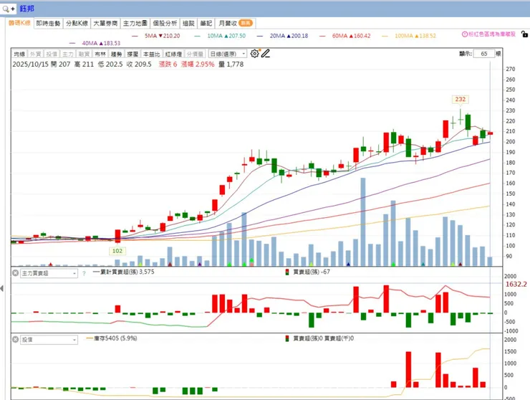Screen dimensions: 530x400
Task: Click the 鈺邦 stock name title
Action: tap(26, 9)
